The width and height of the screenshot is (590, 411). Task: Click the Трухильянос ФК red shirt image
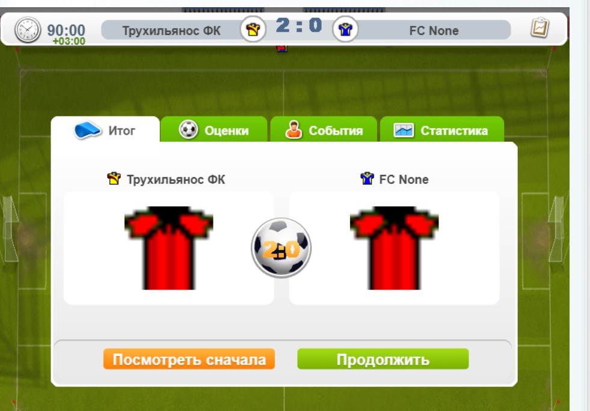168,248
